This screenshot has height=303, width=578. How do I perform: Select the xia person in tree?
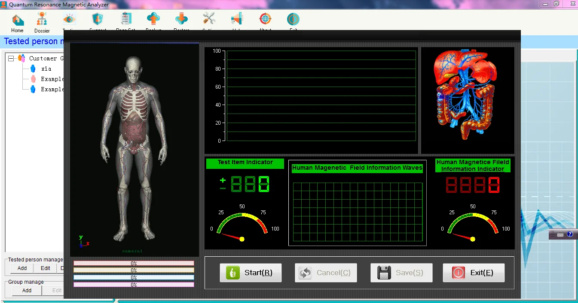tap(46, 69)
